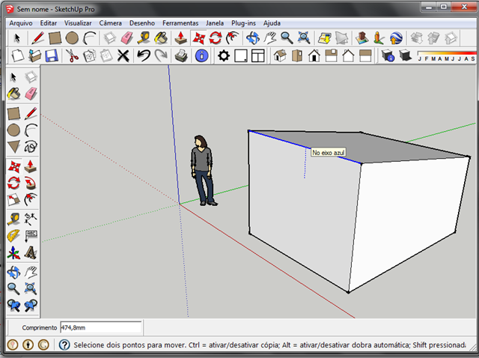Click the Next view icon

[x=31, y=306]
